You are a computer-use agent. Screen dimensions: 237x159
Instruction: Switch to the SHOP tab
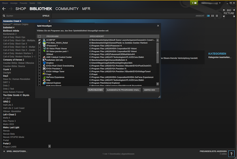pos(21,9)
